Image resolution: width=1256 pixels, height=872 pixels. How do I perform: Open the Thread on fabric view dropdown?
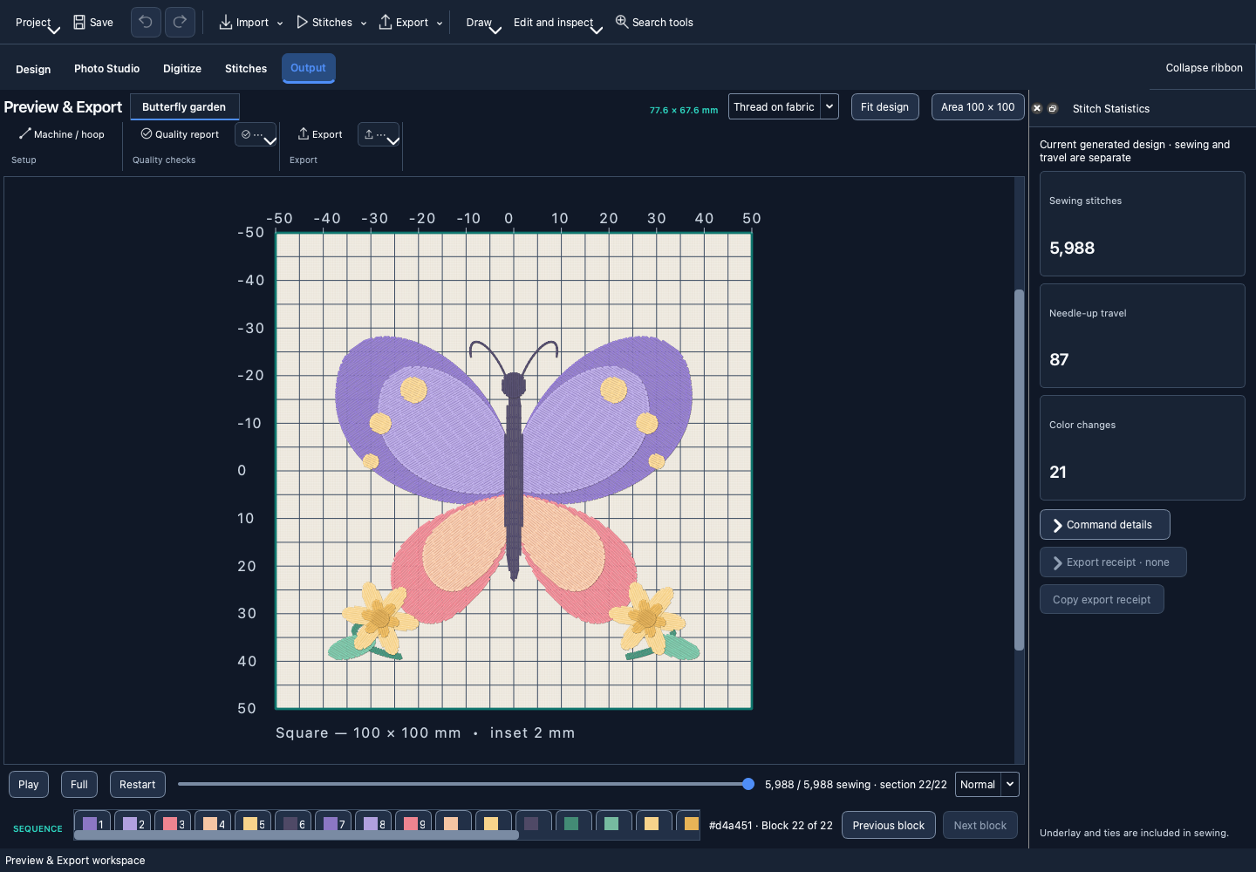[783, 106]
